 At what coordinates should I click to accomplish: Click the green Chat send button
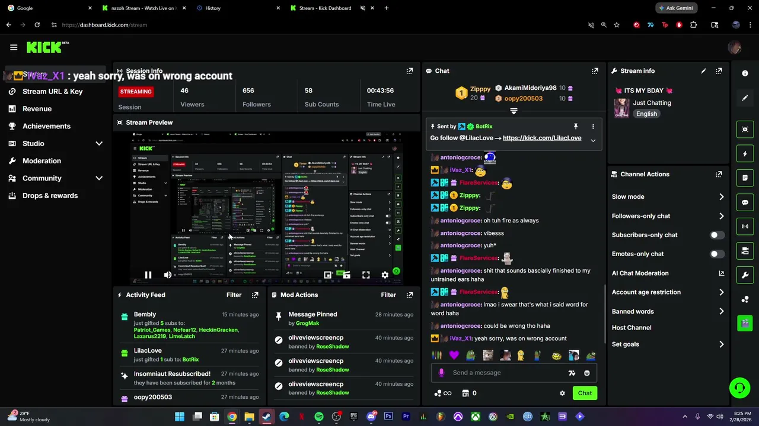[585, 393]
